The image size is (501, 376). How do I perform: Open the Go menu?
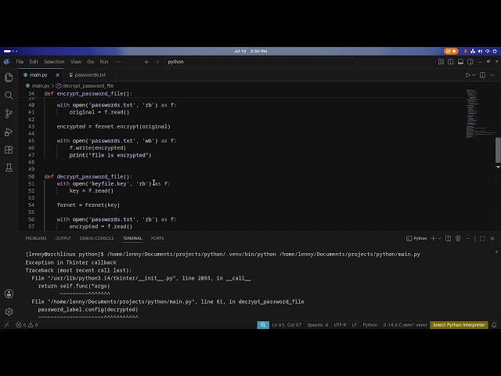[91, 62]
